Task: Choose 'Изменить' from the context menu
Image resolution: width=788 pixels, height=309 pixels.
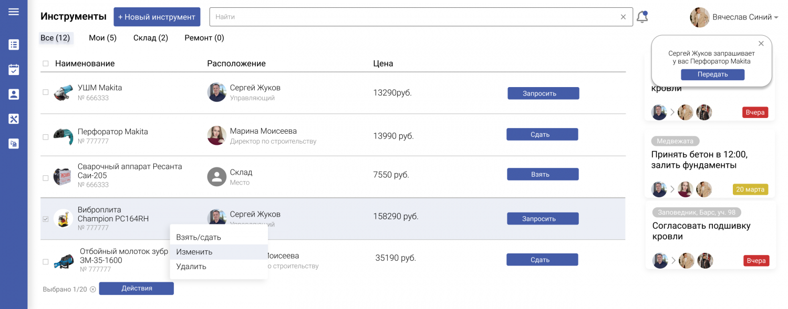Action: pyautogui.click(x=194, y=252)
